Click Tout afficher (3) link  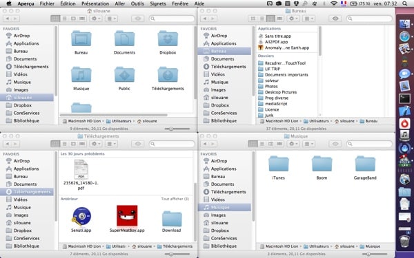pos(175,199)
